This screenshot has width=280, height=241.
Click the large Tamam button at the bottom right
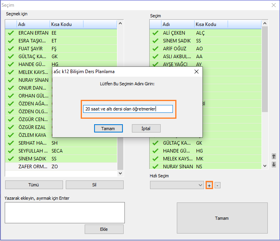coord(222,218)
